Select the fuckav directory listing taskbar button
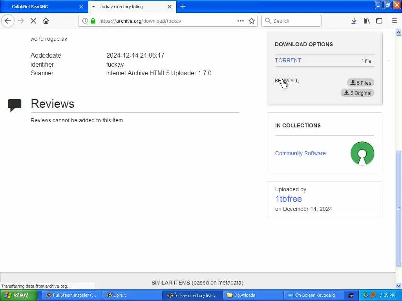This screenshot has width=402, height=301. tap(192, 296)
